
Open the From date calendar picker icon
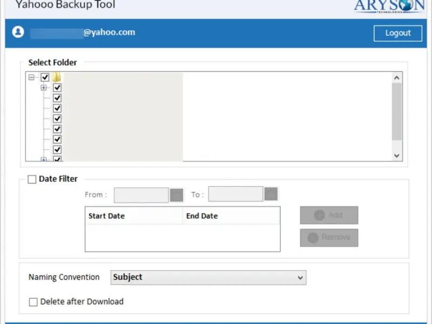[x=177, y=195]
